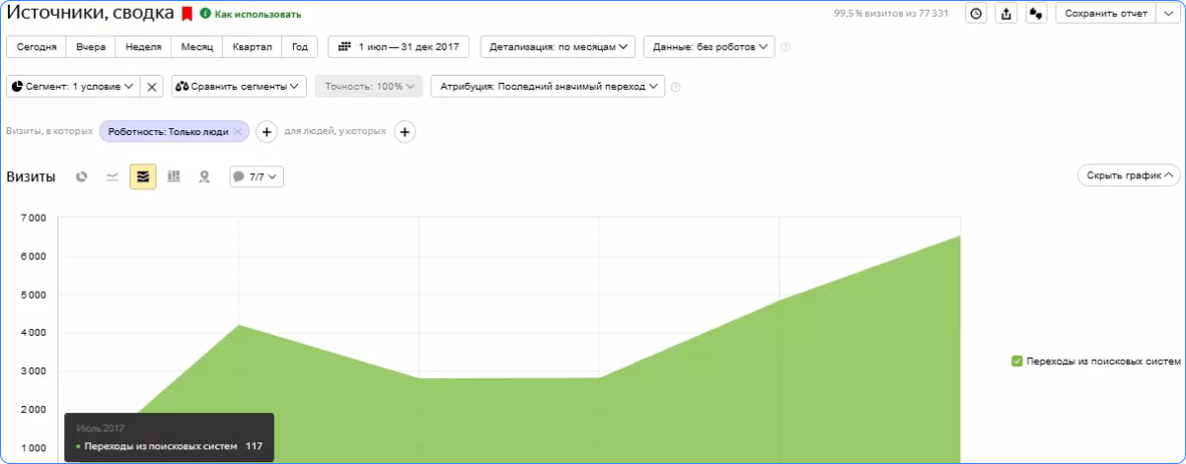
Task: Click help icon next to 'Данные' dropdown
Action: coord(785,47)
